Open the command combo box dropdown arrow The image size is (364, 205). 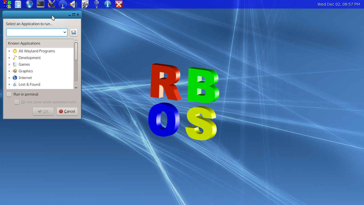65,32
